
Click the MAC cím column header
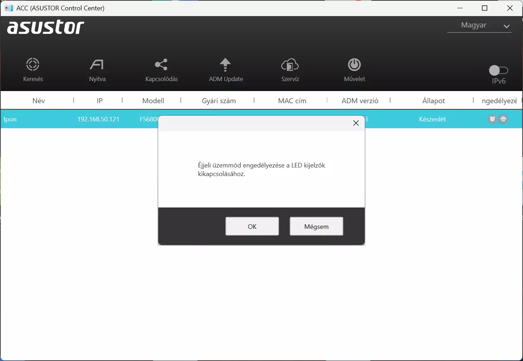coord(292,101)
